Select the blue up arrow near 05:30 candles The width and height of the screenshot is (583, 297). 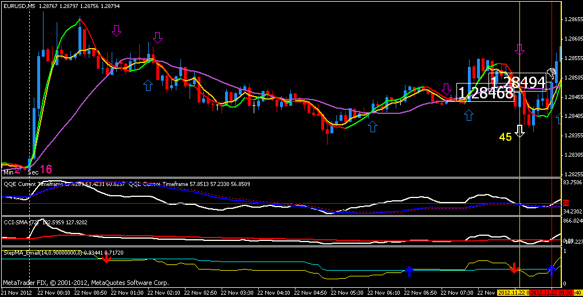(372, 126)
